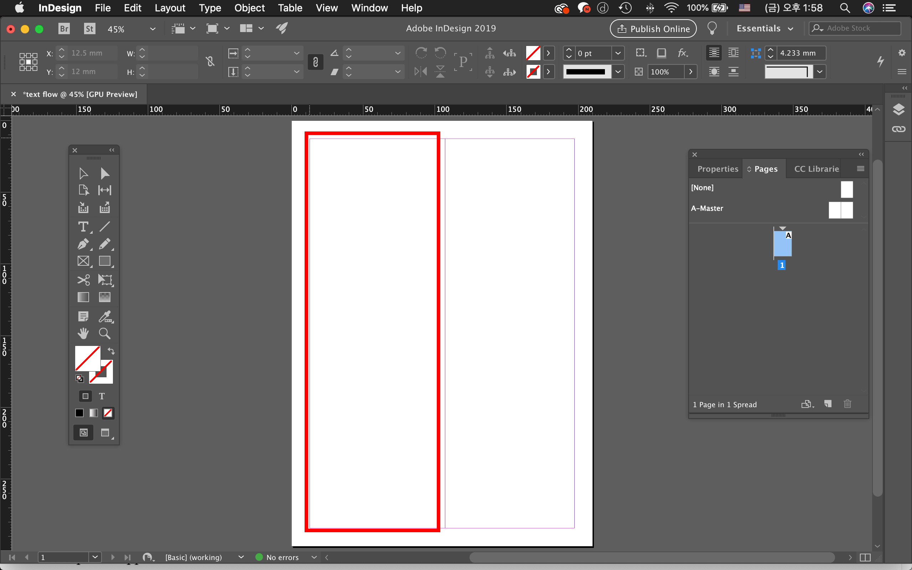Screen dimensions: 912x570
Task: Toggle formatting affects text
Action: (102, 396)
